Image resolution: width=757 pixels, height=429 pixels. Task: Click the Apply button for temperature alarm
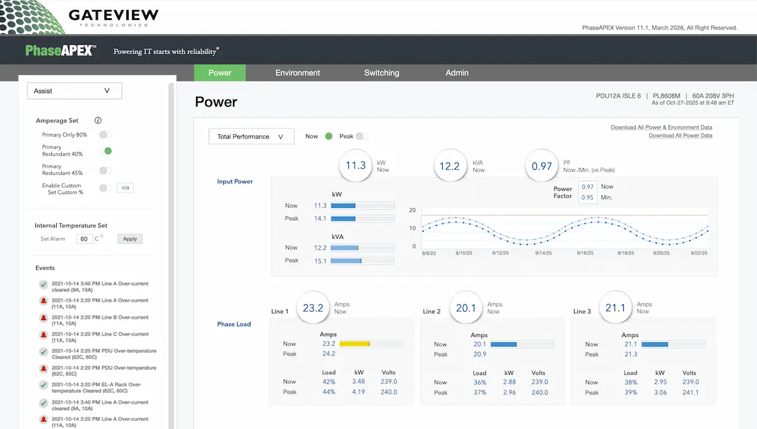[x=130, y=239]
